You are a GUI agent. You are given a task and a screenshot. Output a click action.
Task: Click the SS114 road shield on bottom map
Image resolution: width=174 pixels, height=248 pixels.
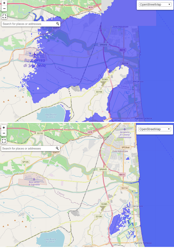click(124, 188)
